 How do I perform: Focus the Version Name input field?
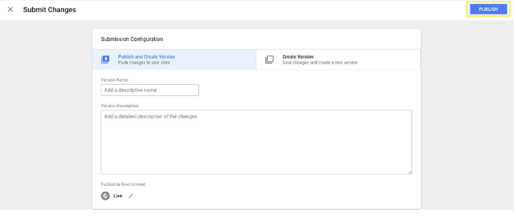pos(150,90)
